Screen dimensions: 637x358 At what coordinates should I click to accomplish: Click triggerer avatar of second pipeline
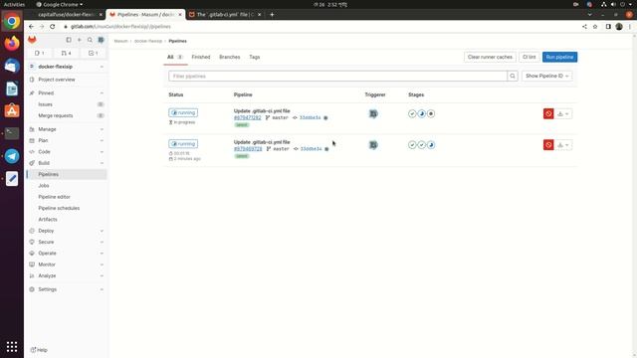373,145
